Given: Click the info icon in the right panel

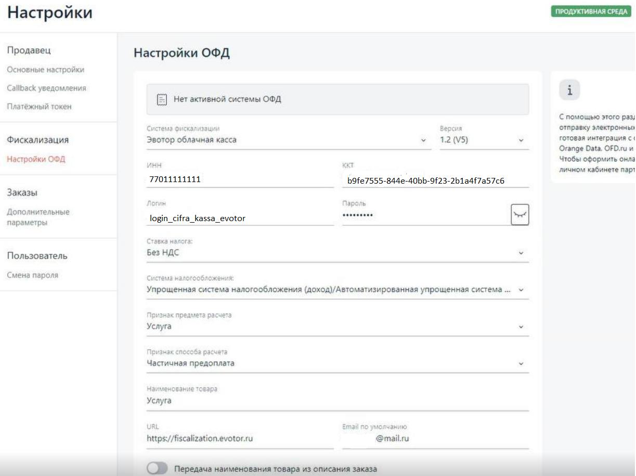Looking at the screenshot, I should click(x=569, y=91).
